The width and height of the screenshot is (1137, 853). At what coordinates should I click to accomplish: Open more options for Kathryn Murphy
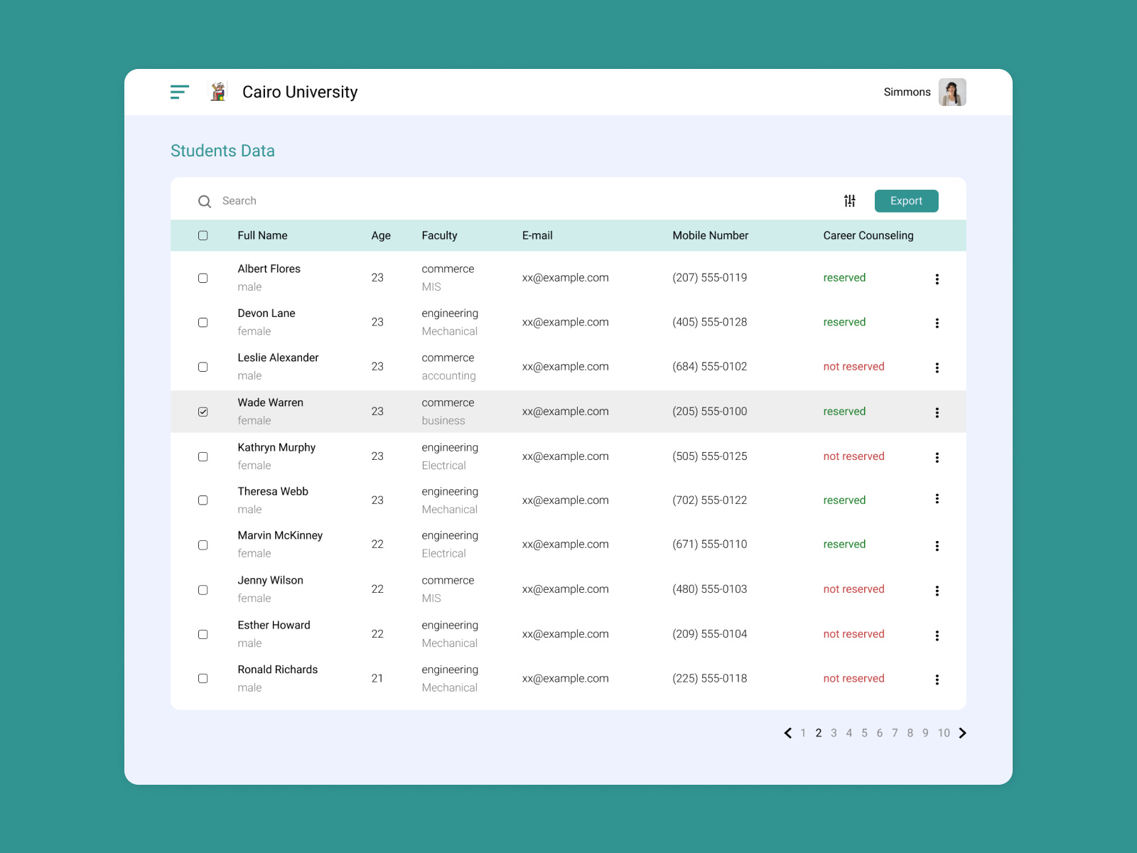(937, 458)
